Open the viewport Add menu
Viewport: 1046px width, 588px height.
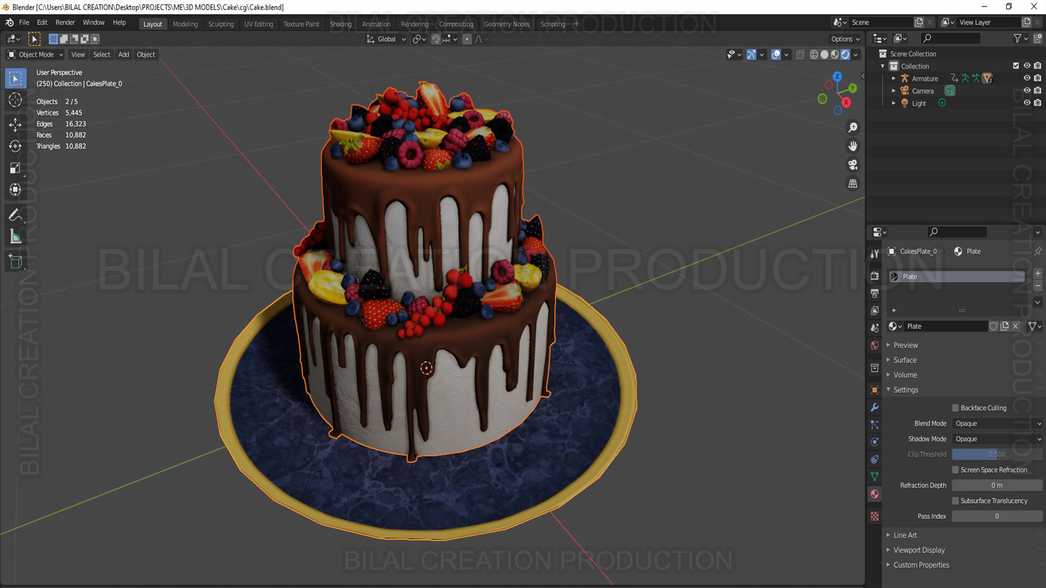123,54
